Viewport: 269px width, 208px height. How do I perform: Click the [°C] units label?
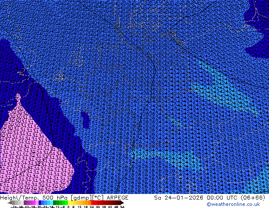[x=98, y=198]
